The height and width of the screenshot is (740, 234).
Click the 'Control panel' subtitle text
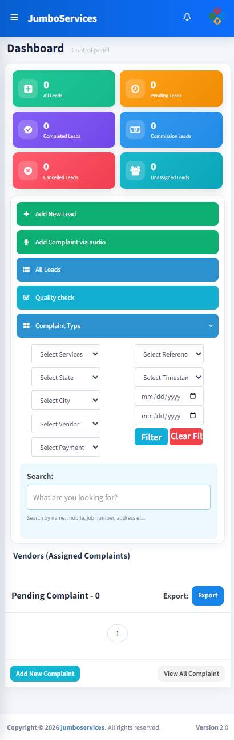click(90, 50)
